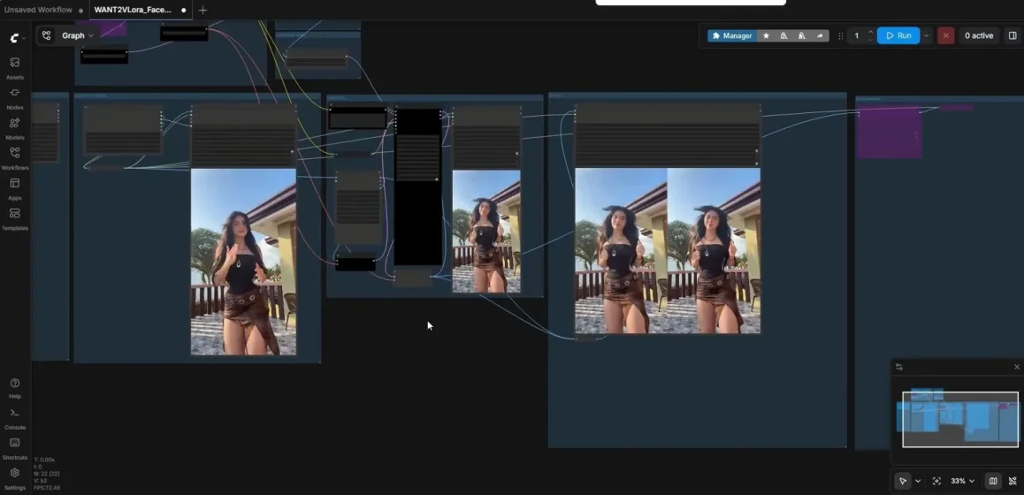Open the Templates panel
The height and width of the screenshot is (495, 1024).
tap(15, 218)
